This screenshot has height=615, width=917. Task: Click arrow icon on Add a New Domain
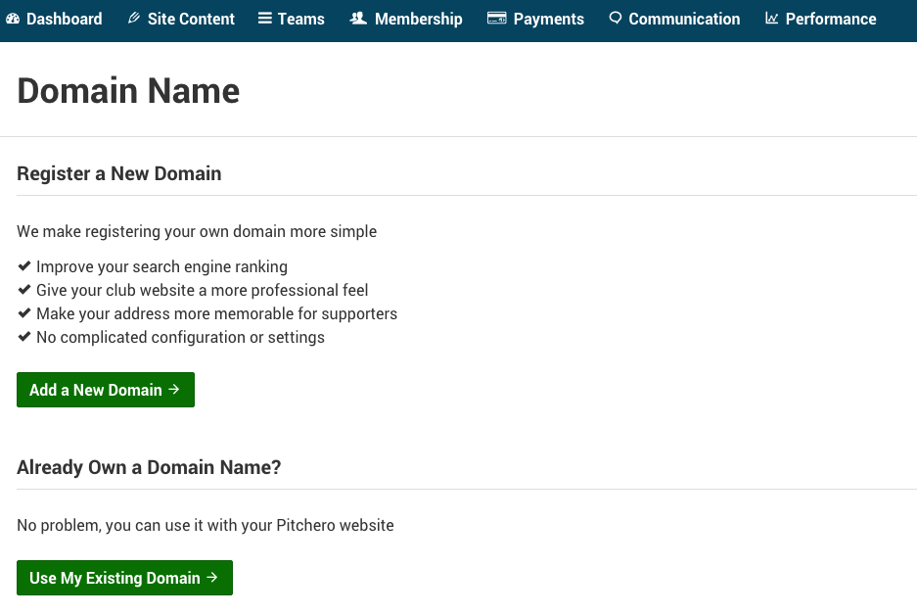[173, 389]
